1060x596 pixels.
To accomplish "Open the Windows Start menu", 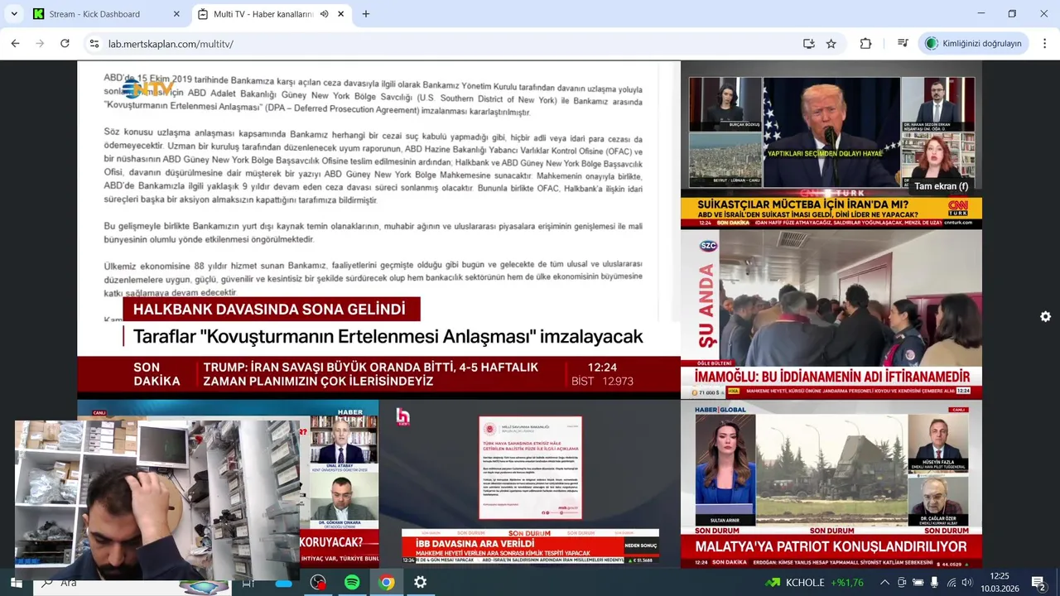I will click(16, 583).
